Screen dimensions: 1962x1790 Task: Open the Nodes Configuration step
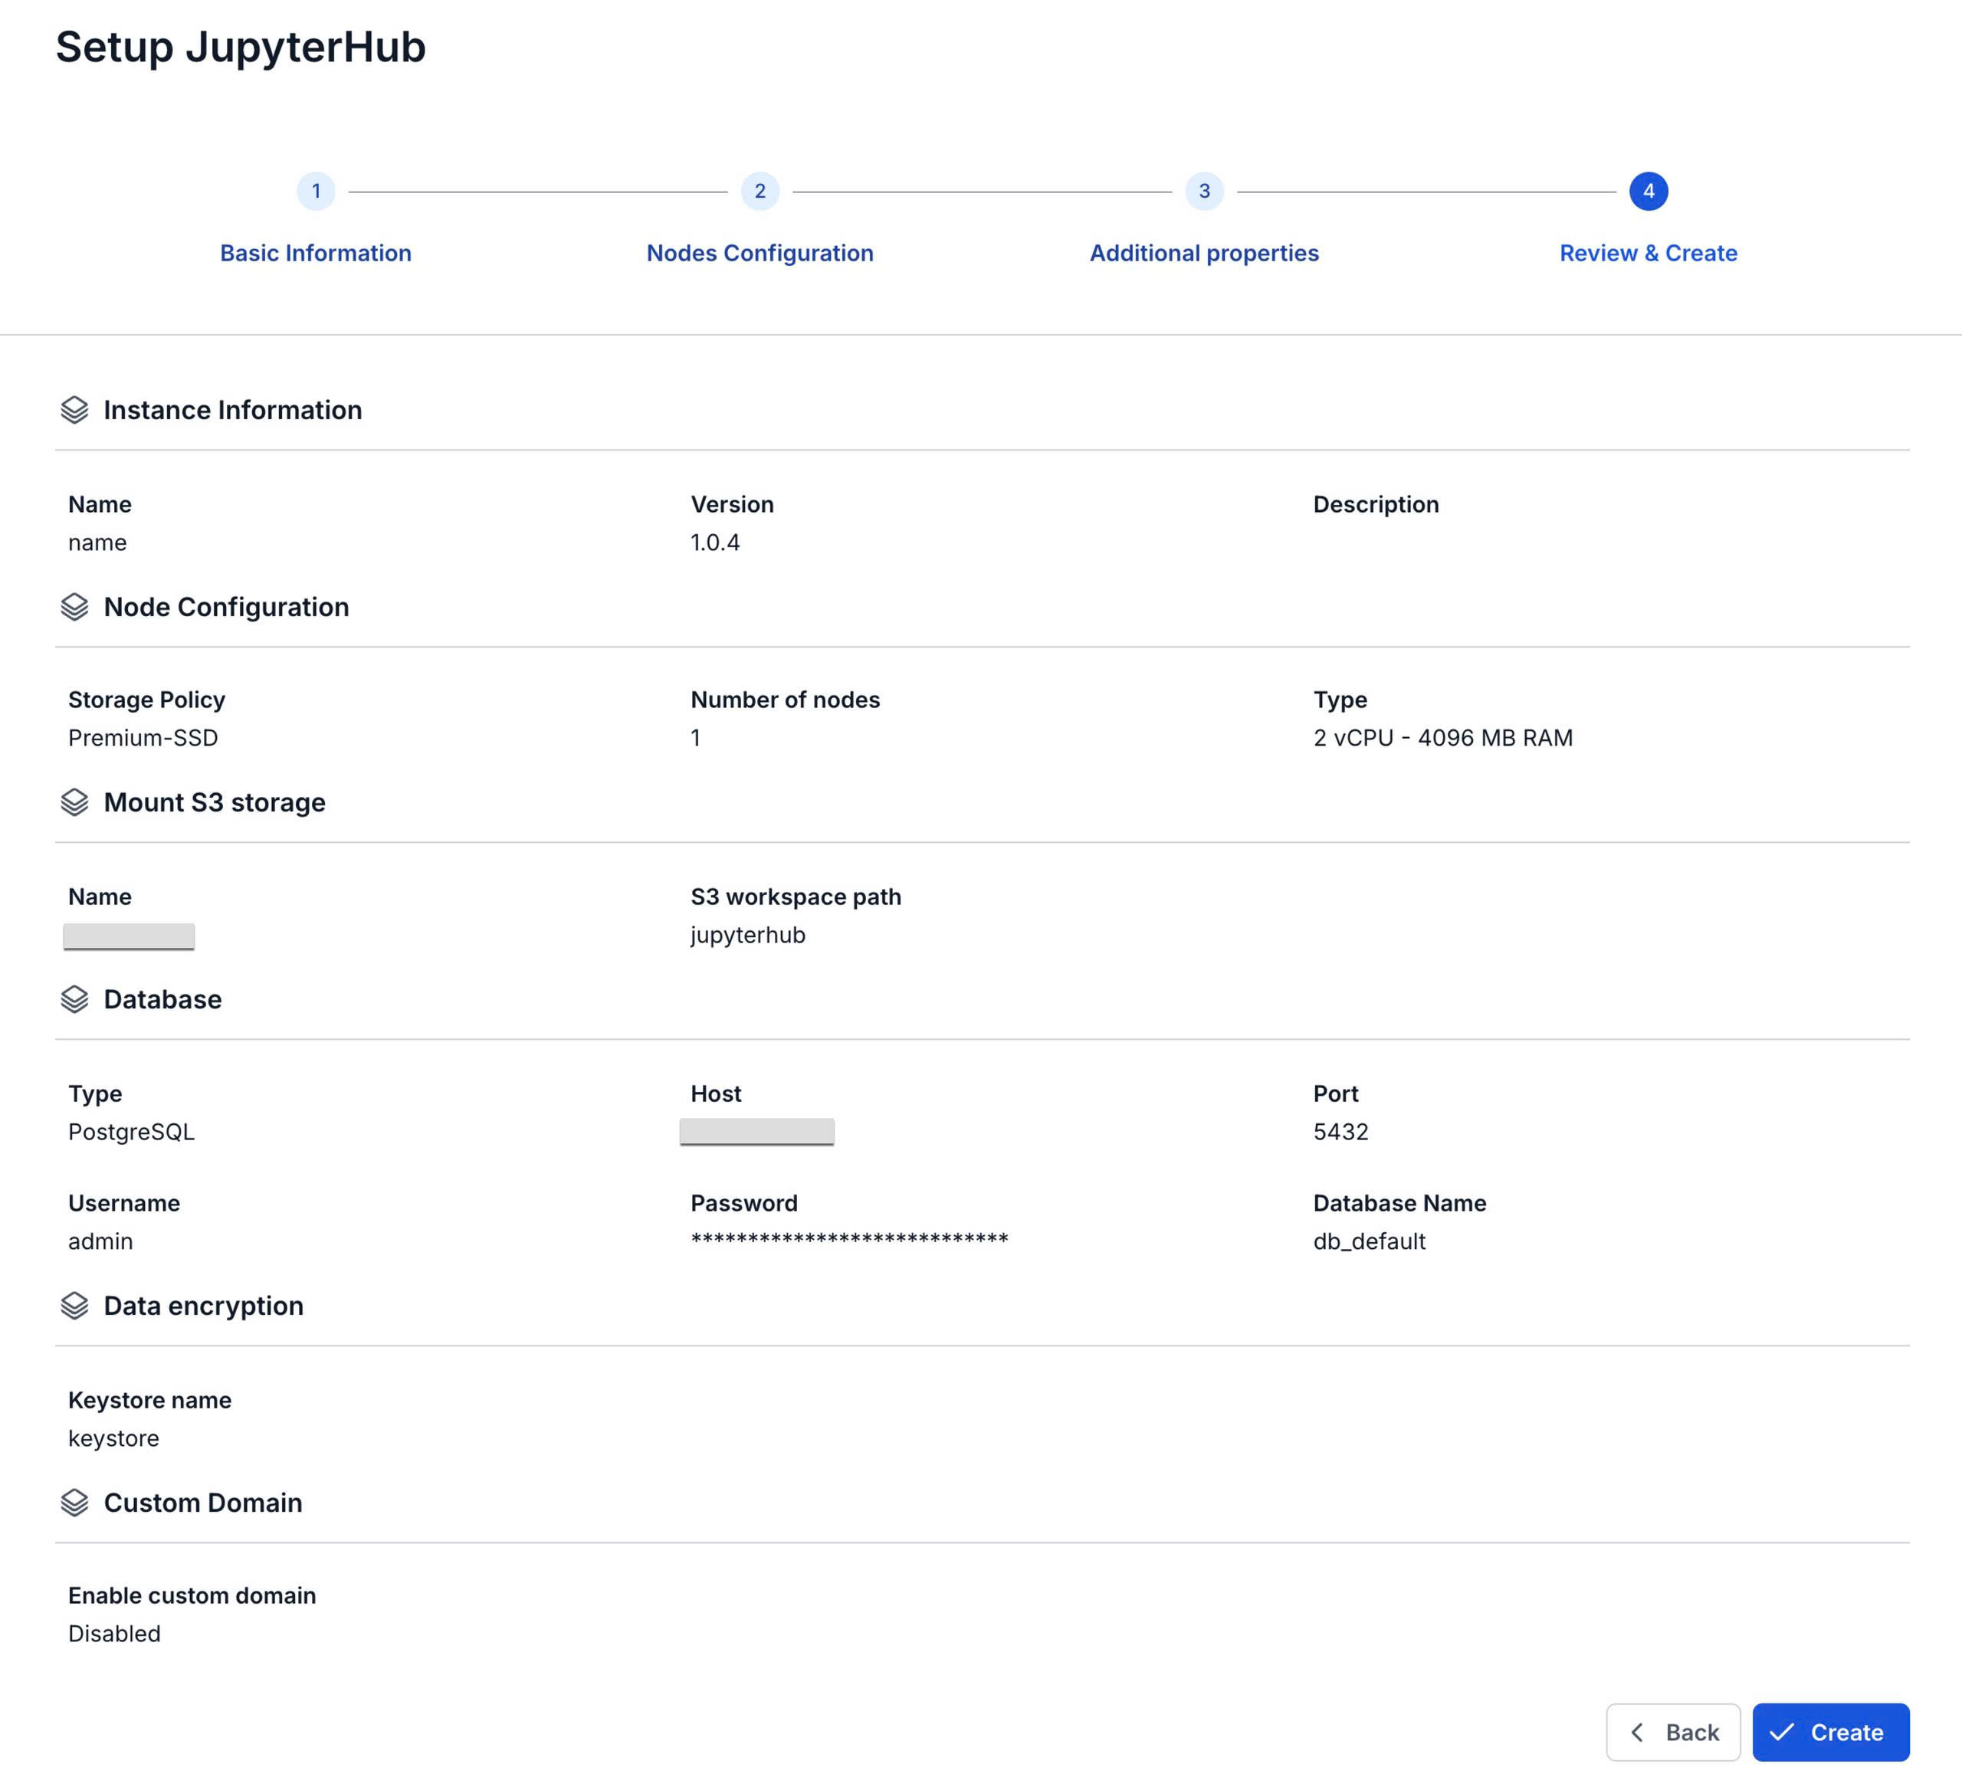(760, 253)
